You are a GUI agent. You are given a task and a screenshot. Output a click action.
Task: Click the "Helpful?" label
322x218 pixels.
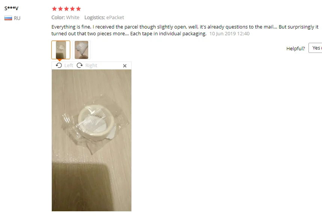coord(295,49)
